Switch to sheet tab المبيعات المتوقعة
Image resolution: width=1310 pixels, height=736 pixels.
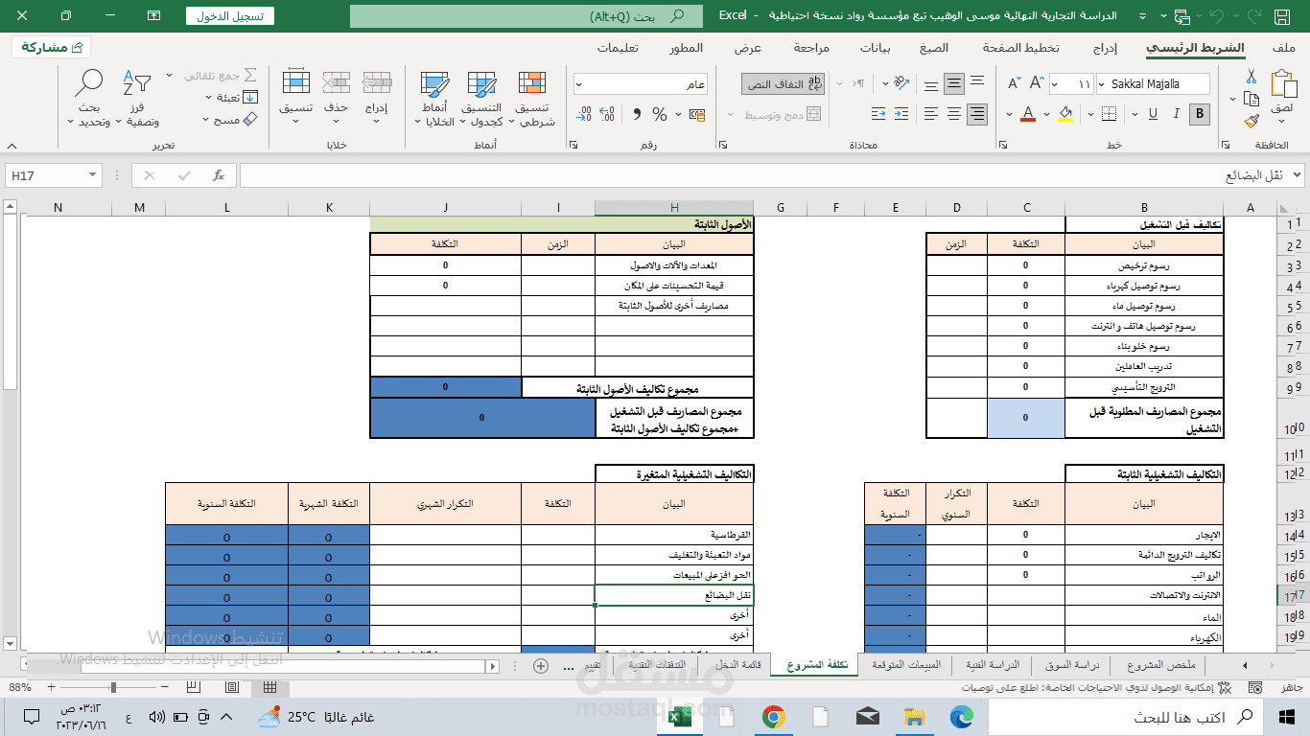coord(906,665)
